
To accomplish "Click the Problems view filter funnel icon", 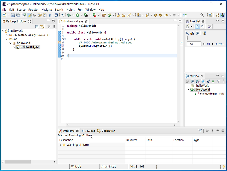I will point(200,131).
